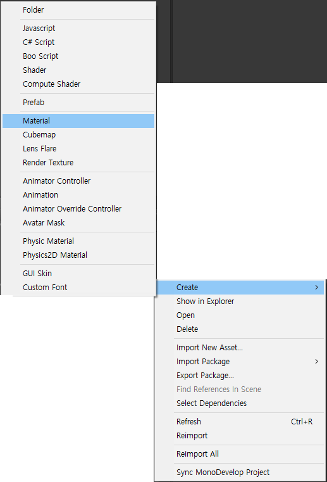The height and width of the screenshot is (482, 327).
Task: Create a Render Texture
Action: coord(78,162)
